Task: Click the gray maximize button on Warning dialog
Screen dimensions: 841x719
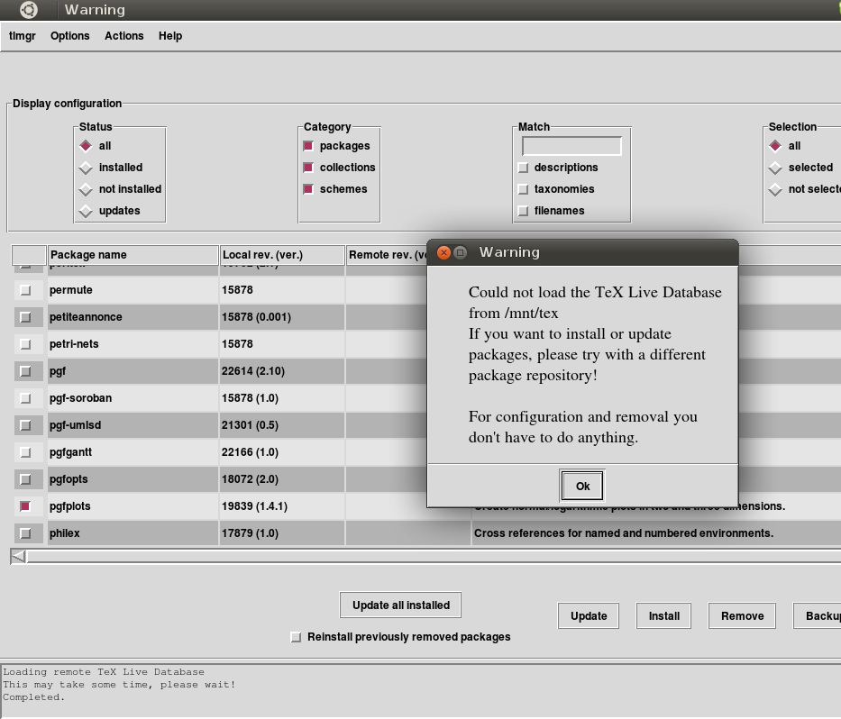Action: (461, 252)
